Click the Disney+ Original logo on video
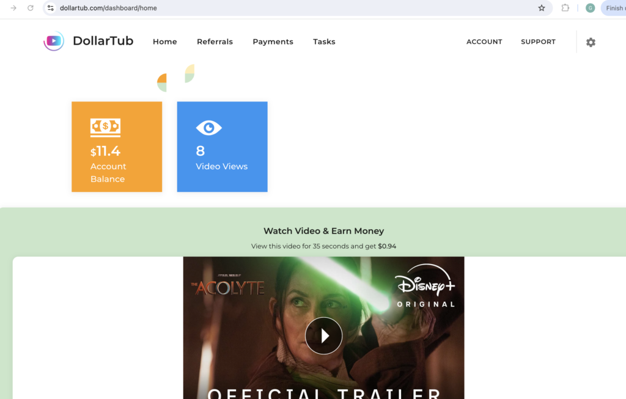 [426, 286]
